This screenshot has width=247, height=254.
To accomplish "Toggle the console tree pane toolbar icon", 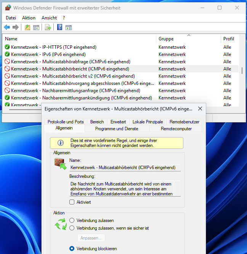I will pyautogui.click(x=36, y=27).
